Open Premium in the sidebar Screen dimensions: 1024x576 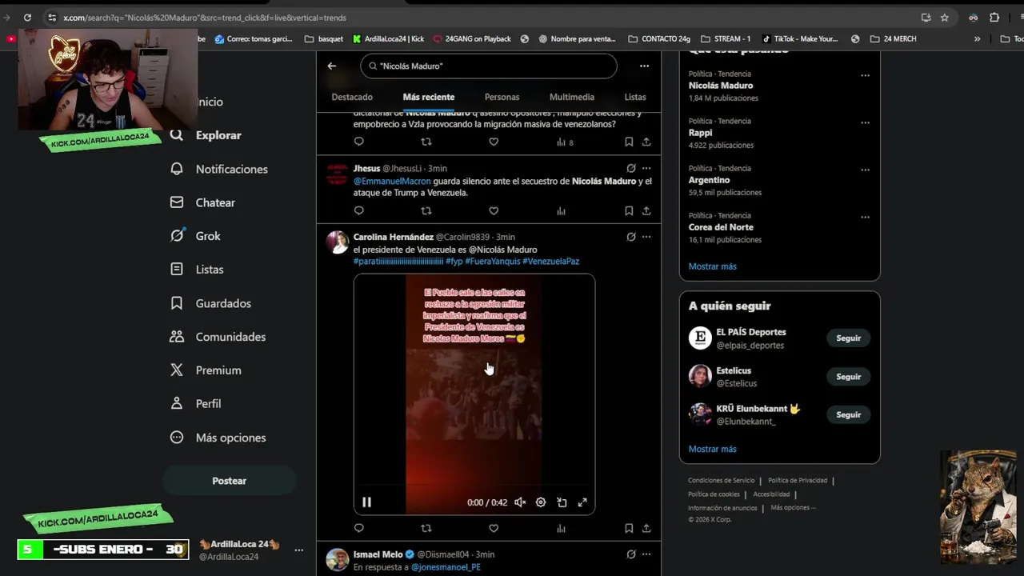[206, 370]
